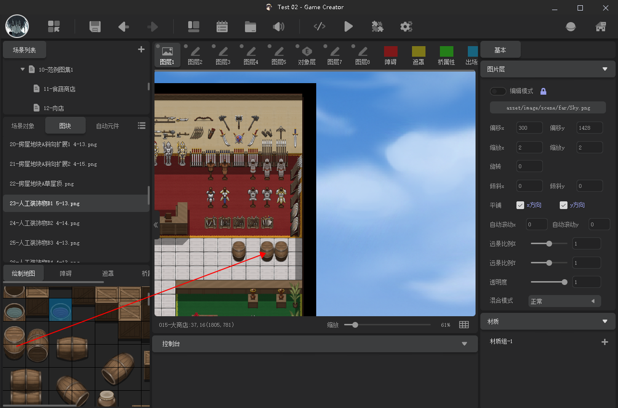Click file icon of 11-食蔬商店

coord(37,88)
